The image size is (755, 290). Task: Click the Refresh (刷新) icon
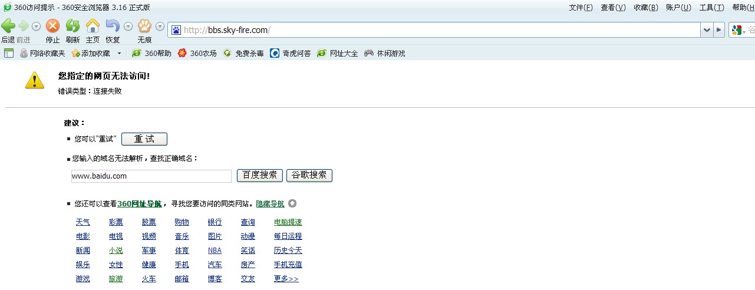pos(72,26)
